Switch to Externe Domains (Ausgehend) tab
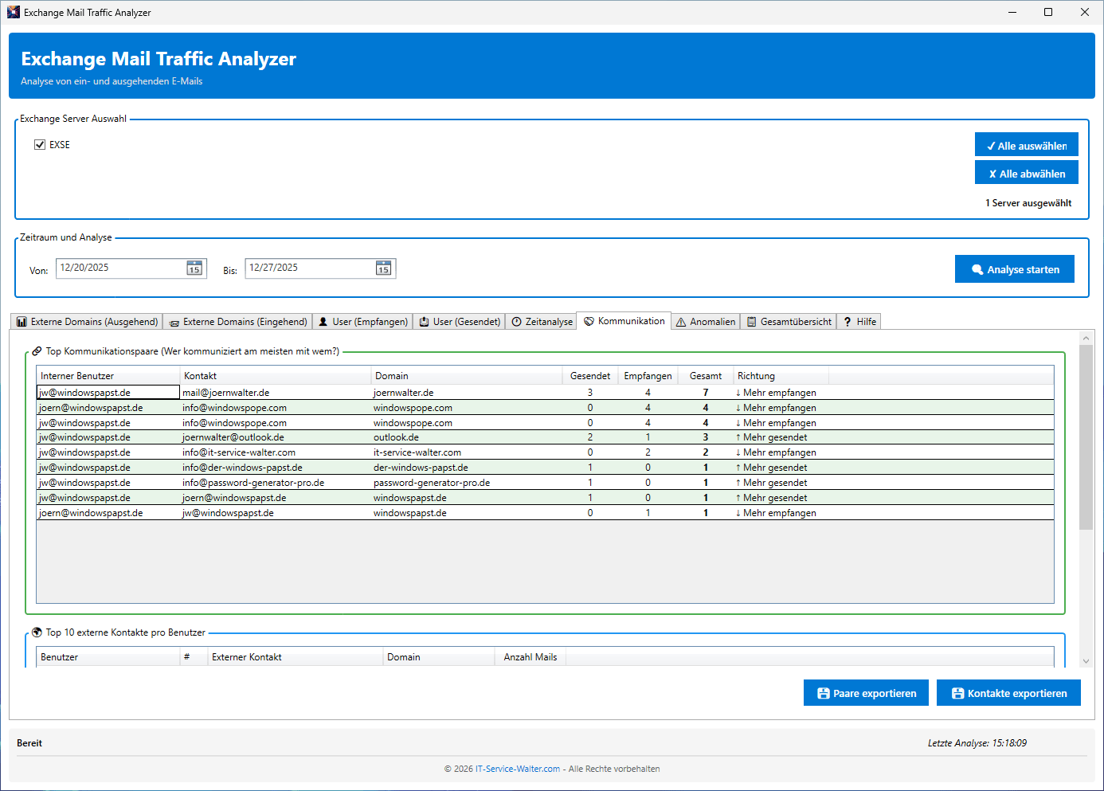 (x=87, y=322)
